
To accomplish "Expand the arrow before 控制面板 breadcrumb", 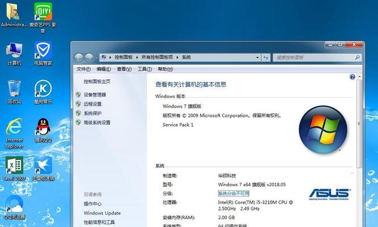I will 110,57.
